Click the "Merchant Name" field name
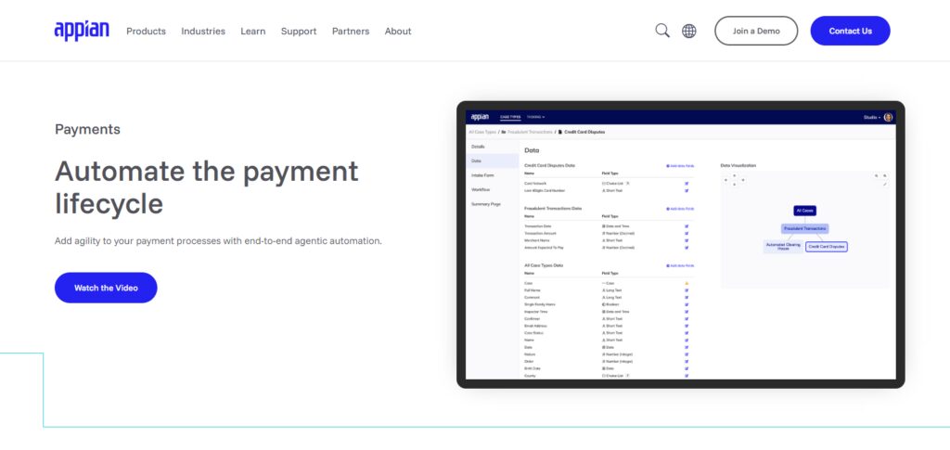This screenshot has width=950, height=450. pos(536,240)
